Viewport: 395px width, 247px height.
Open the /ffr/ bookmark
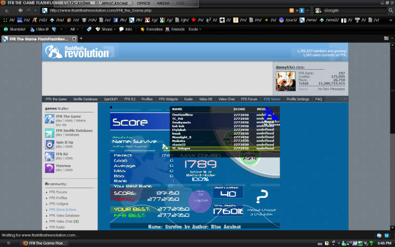click(x=136, y=20)
